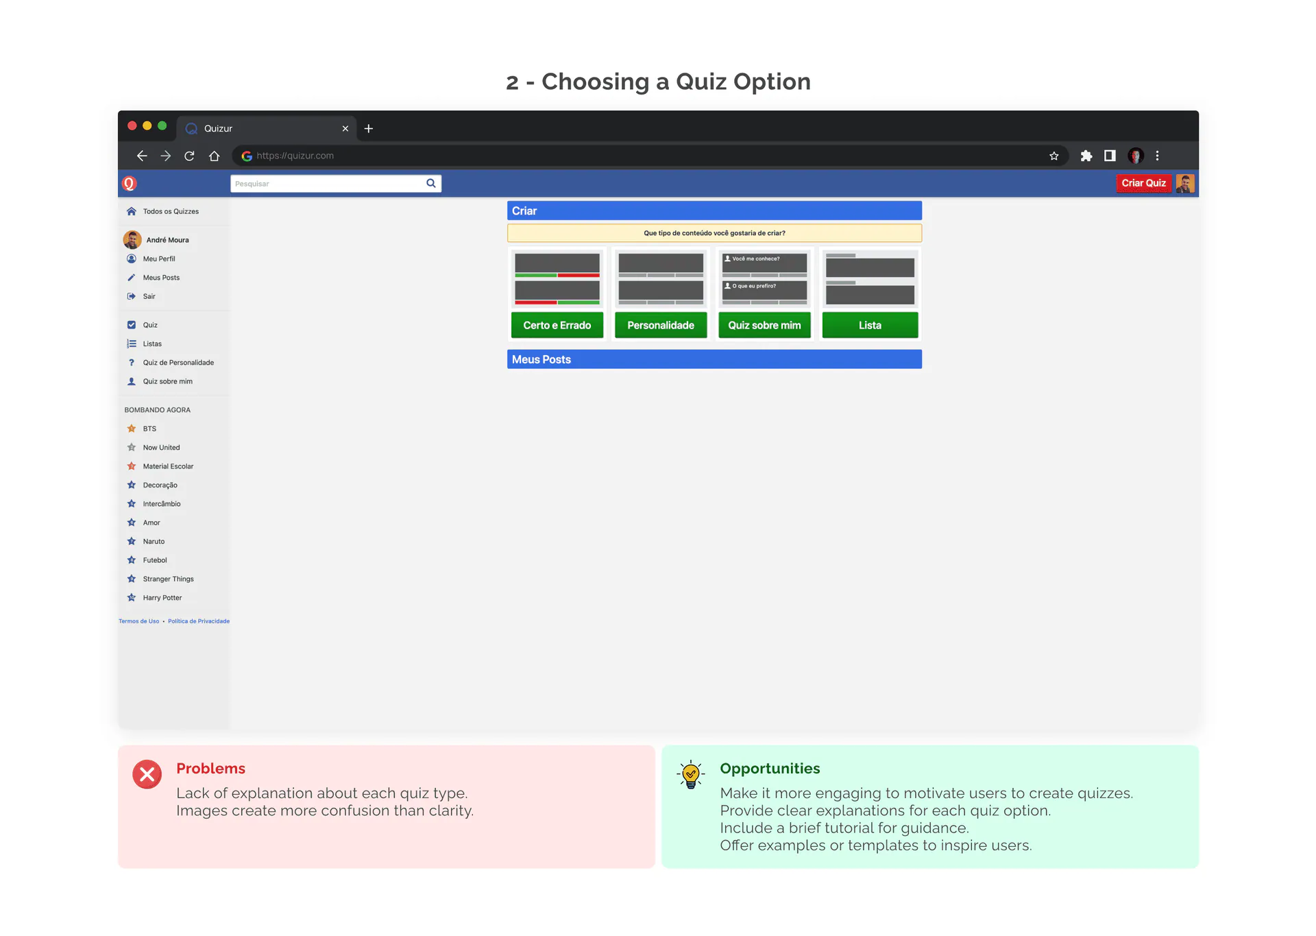Click the browser back arrow
Viewport: 1316px width, 936px height.
[x=142, y=156]
